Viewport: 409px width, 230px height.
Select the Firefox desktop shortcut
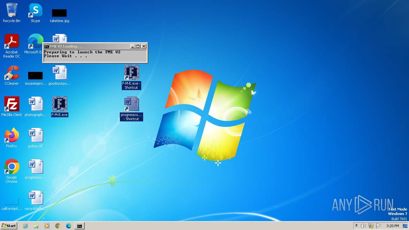click(12, 138)
